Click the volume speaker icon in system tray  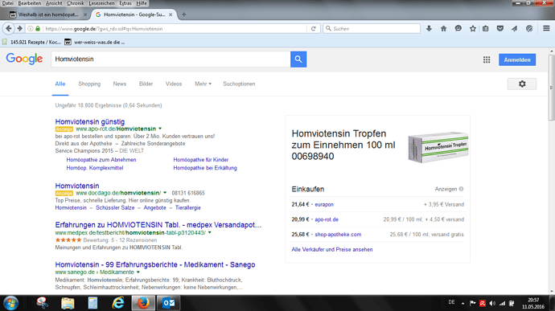point(492,304)
